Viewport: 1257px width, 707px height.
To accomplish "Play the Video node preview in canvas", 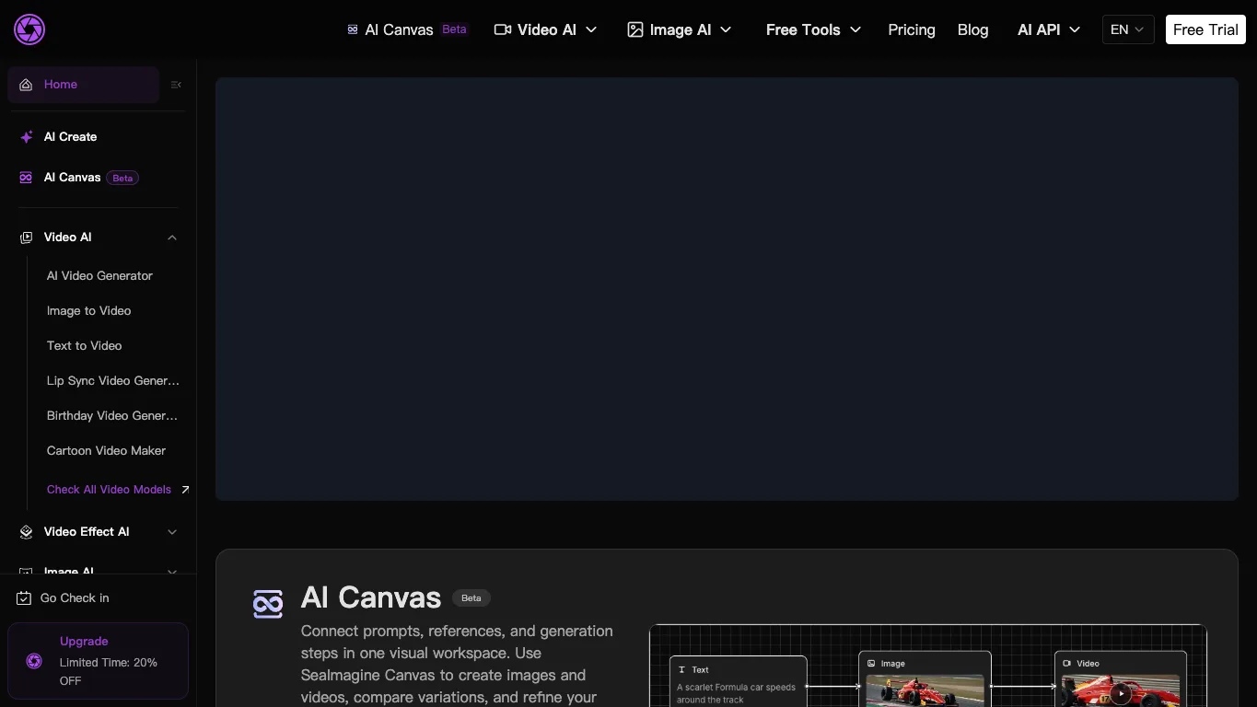I will coord(1121,693).
